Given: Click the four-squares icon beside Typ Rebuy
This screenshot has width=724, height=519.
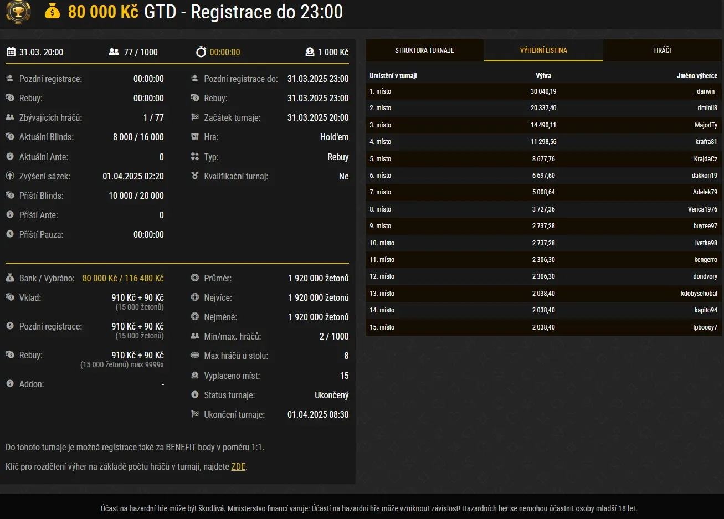Looking at the screenshot, I should pyautogui.click(x=194, y=157).
